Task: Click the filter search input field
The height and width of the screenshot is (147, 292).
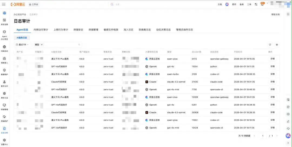Action: click(x=61, y=45)
